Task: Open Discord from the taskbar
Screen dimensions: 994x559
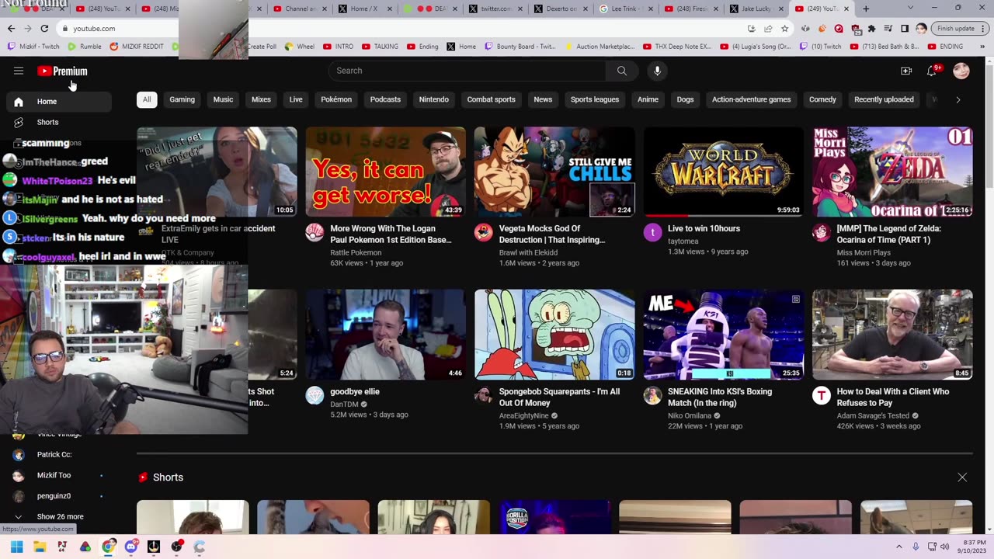Action: pos(130,547)
